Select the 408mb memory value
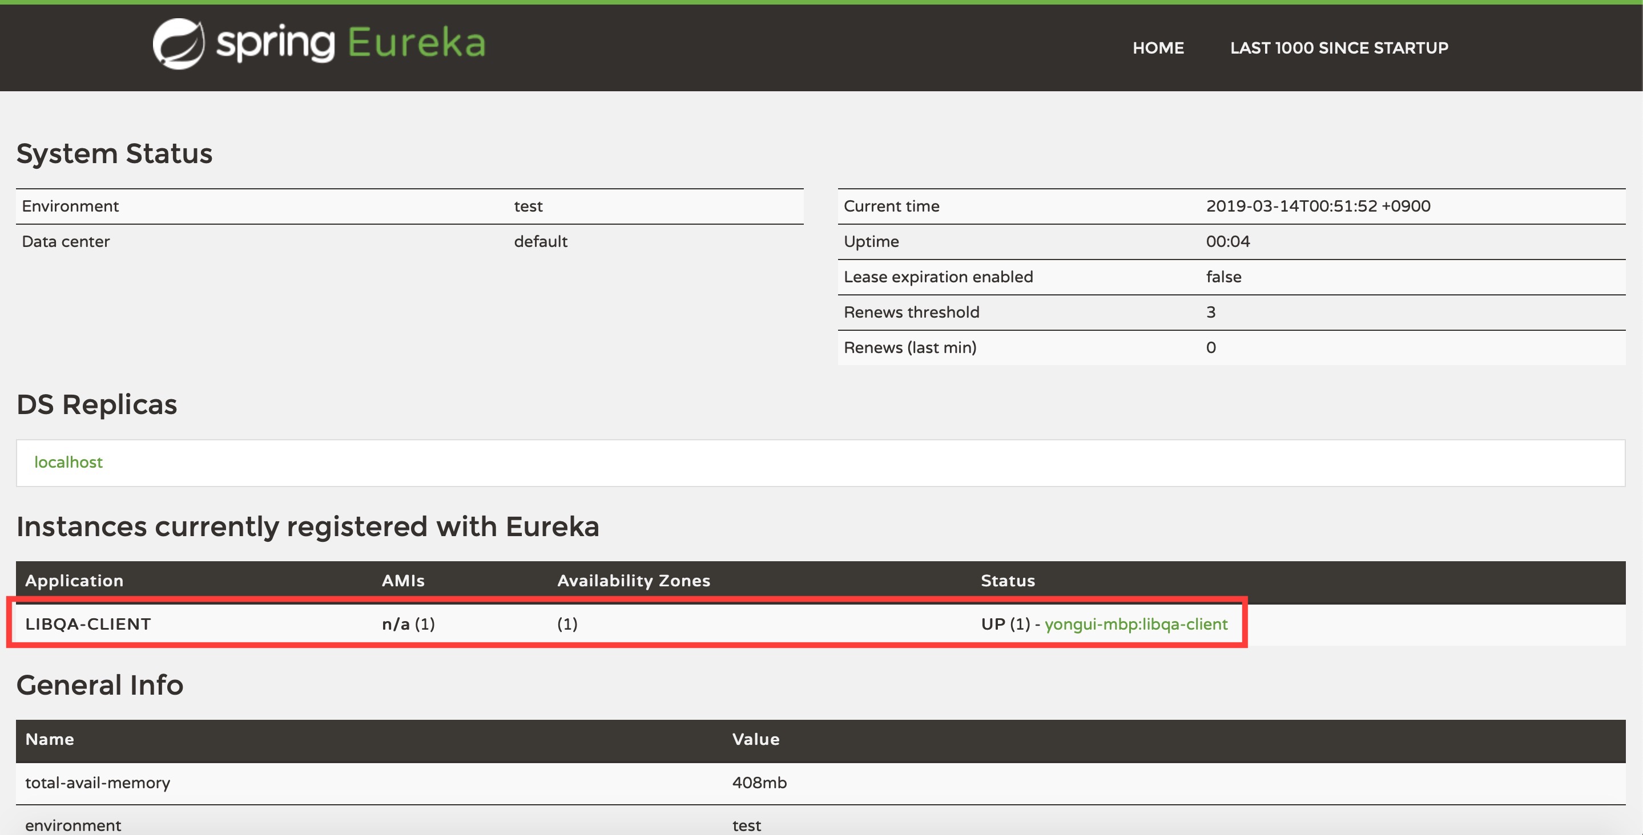This screenshot has width=1643, height=835. [x=759, y=783]
